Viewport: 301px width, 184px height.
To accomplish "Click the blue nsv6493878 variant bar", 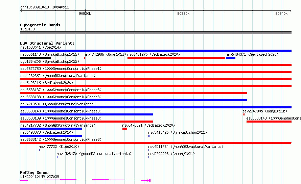I will [51, 136].
